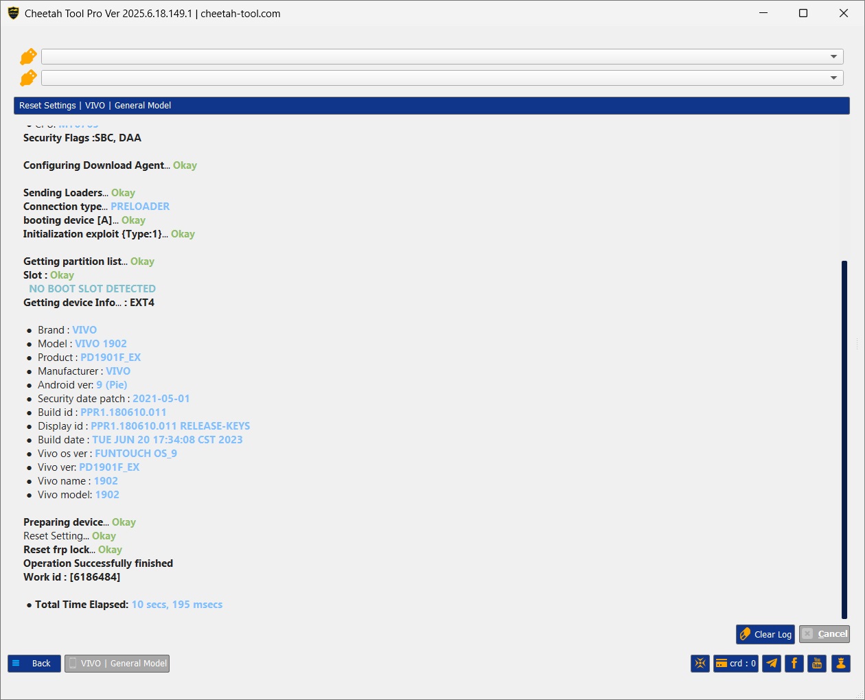Viewport: 865px width, 700px height.
Task: Open the first port dropdown arrow
Action: click(x=833, y=57)
